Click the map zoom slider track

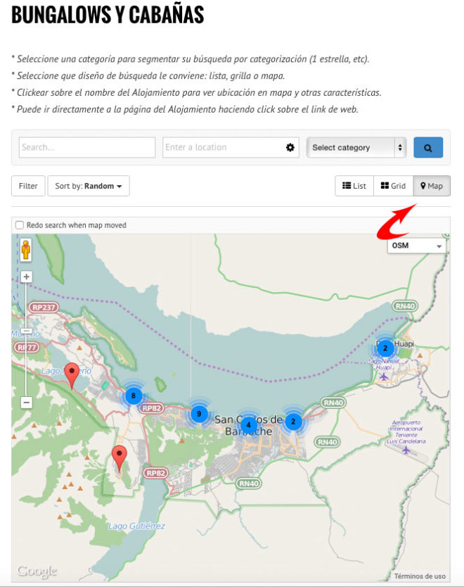27,352
